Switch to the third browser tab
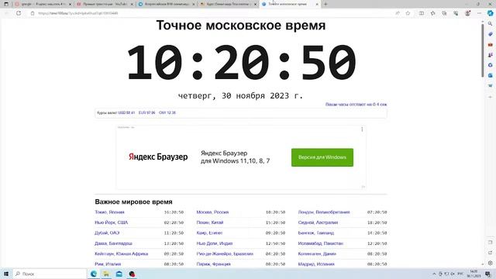The height and width of the screenshot is (279, 496). (x=167, y=4)
